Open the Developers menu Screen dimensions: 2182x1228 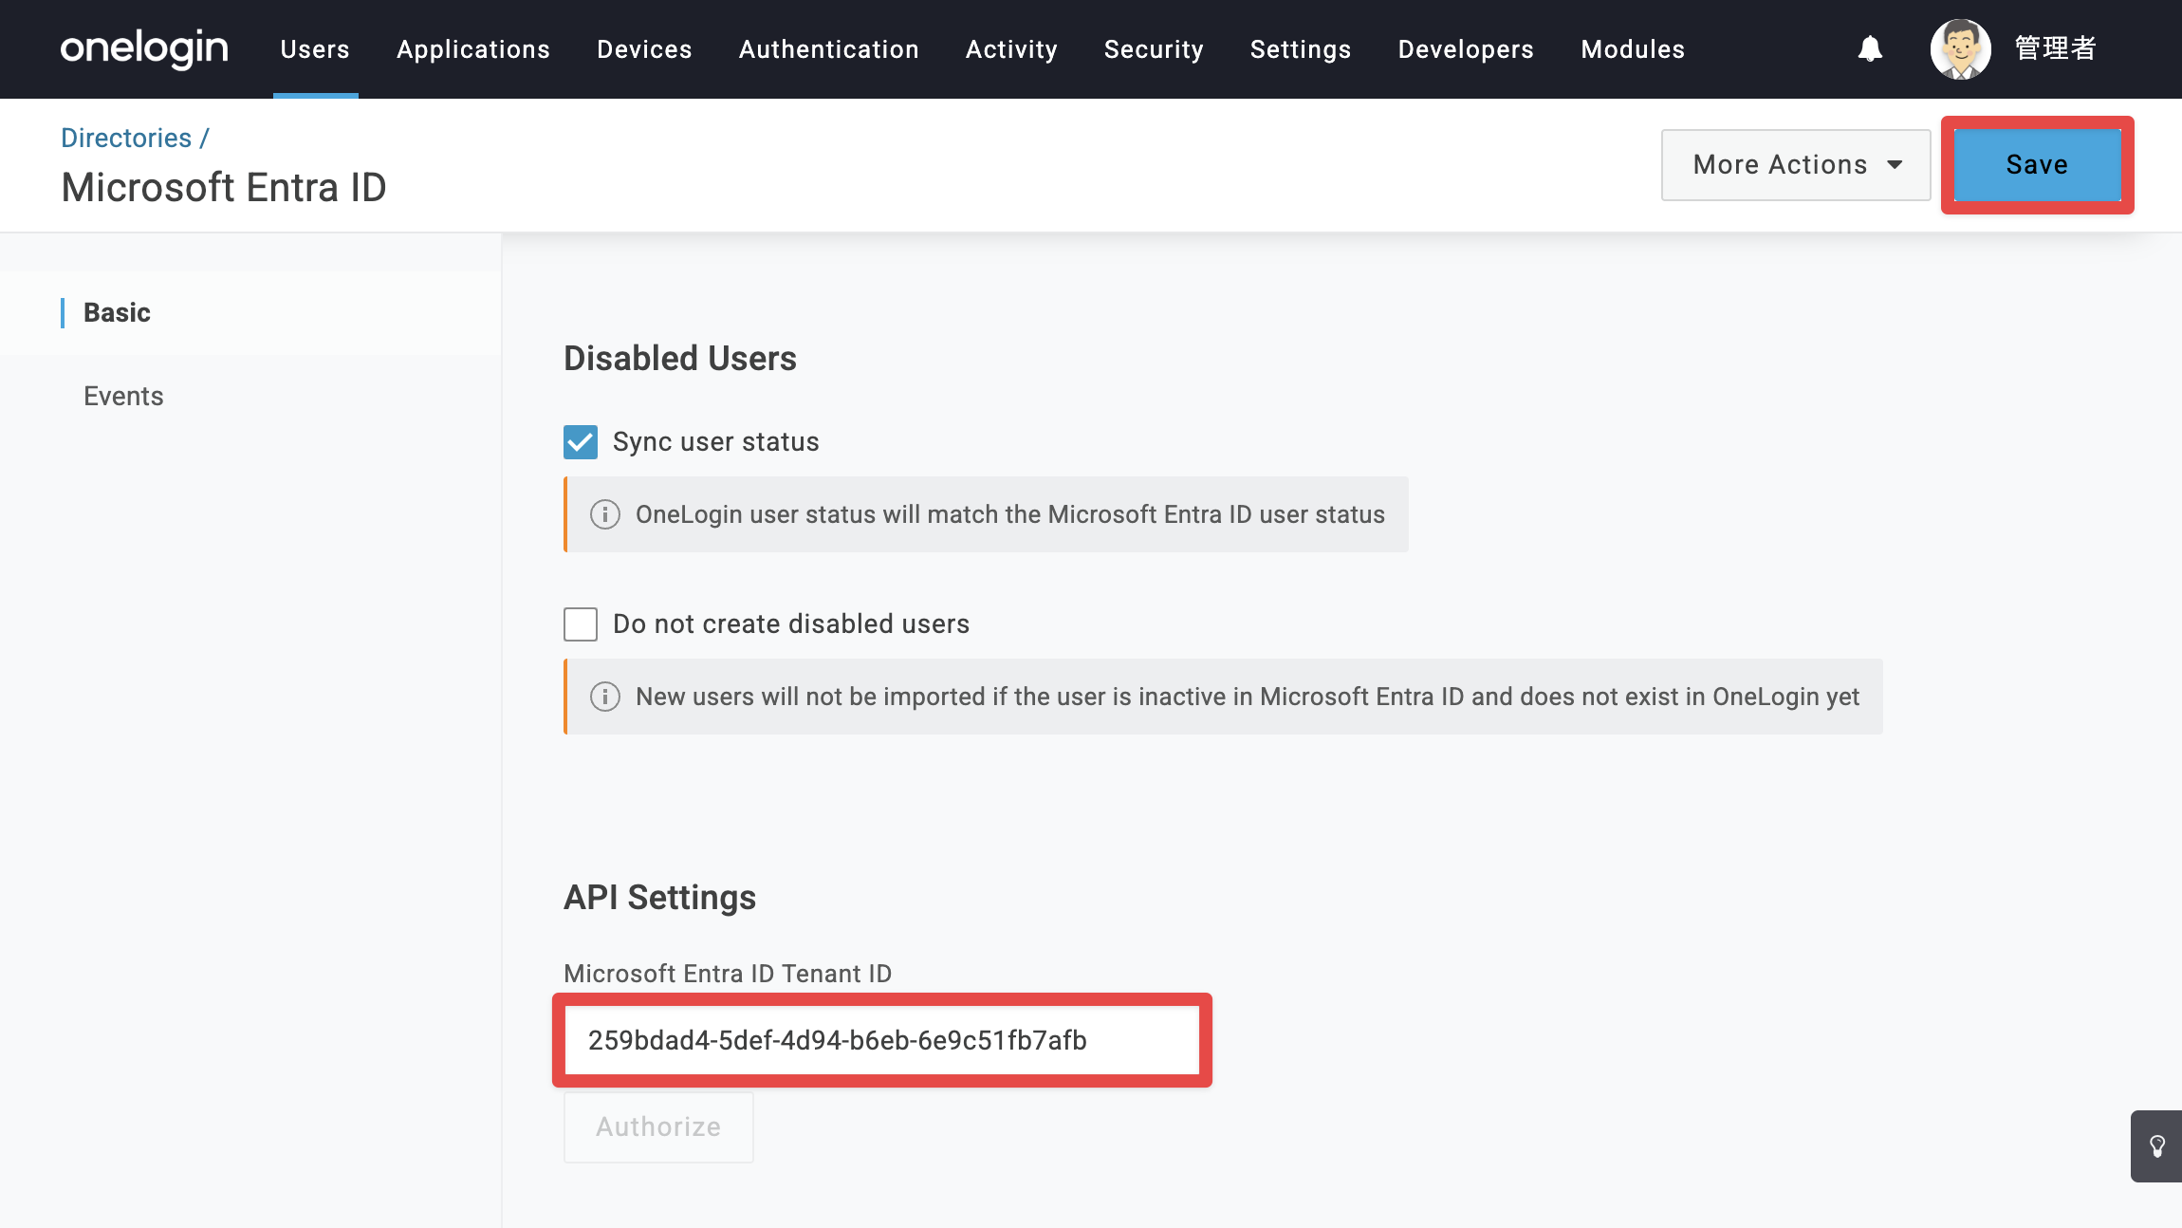[1466, 49]
